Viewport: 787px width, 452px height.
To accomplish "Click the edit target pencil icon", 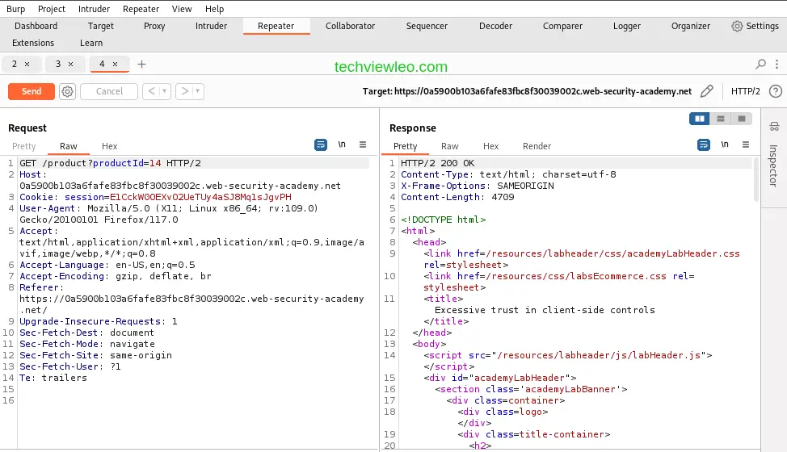I will pos(707,92).
